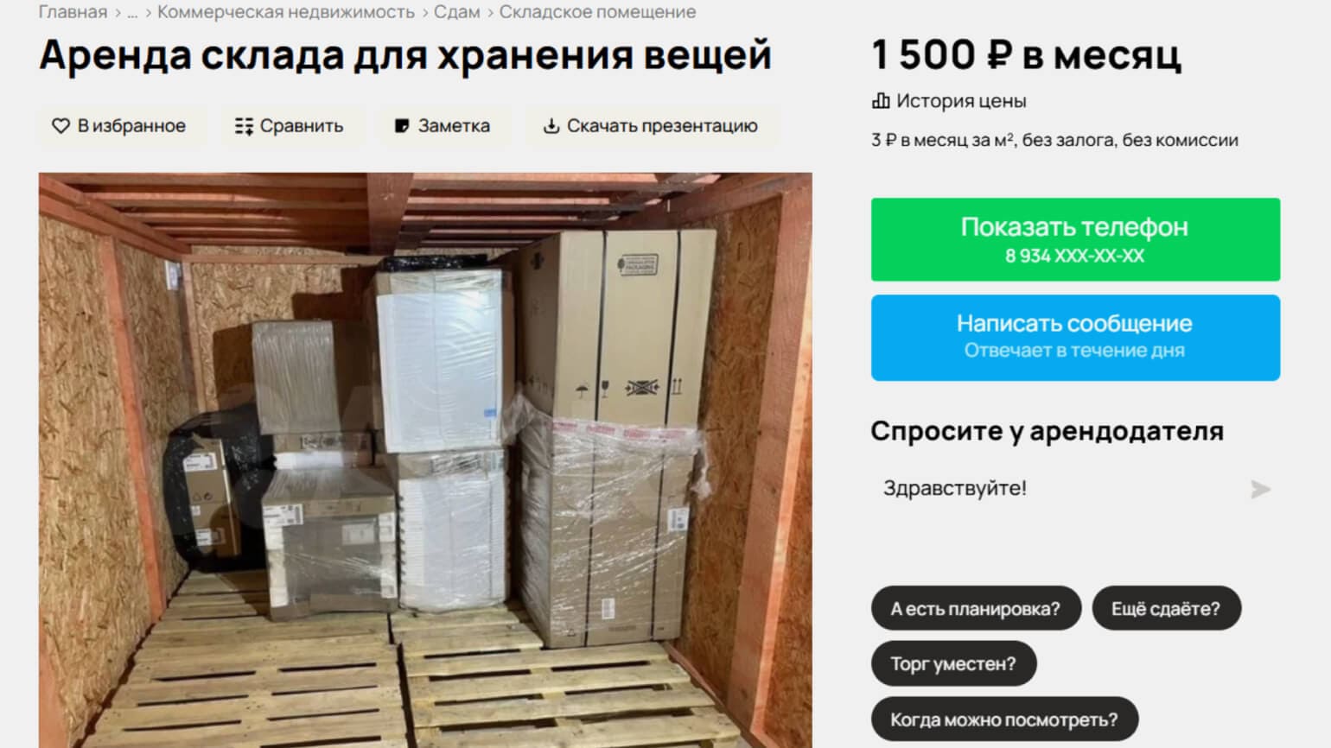Expand the '...' collapsed breadcrumb item
This screenshot has height=748, width=1331.
132,12
